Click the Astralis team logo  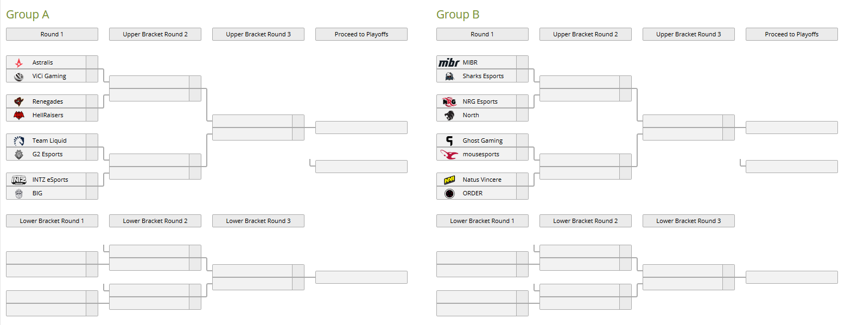point(19,62)
